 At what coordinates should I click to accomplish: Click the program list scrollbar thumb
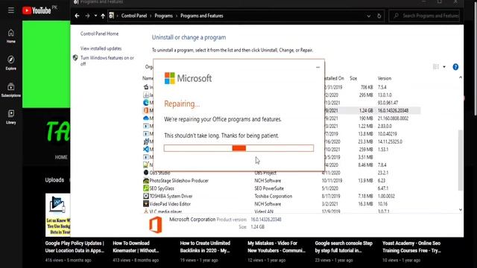coord(461,160)
